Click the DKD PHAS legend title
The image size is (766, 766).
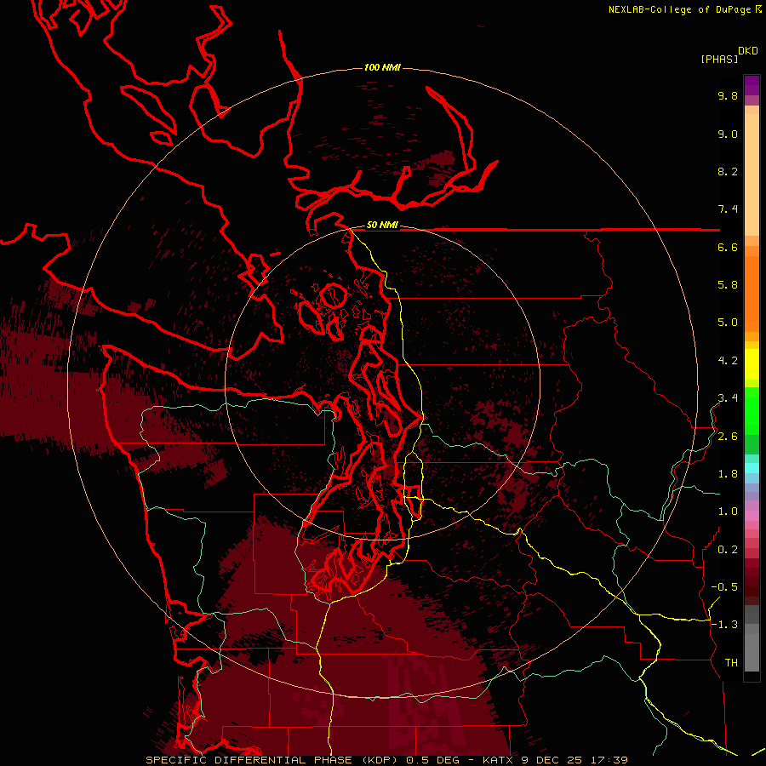[x=729, y=54]
